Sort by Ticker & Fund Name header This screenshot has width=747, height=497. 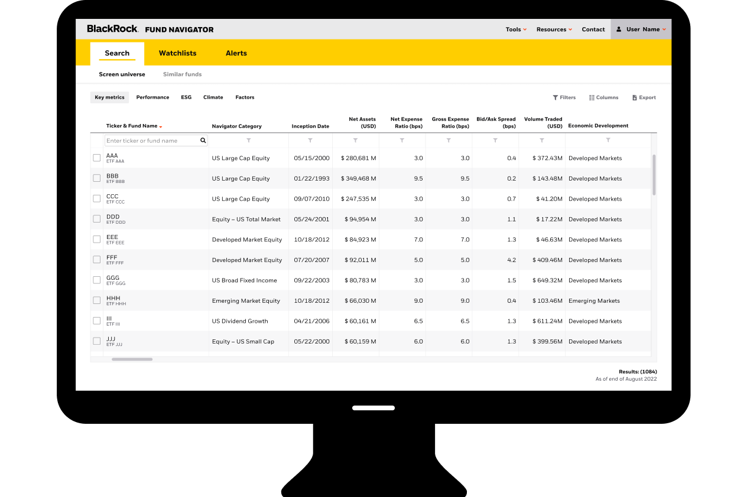(x=132, y=126)
